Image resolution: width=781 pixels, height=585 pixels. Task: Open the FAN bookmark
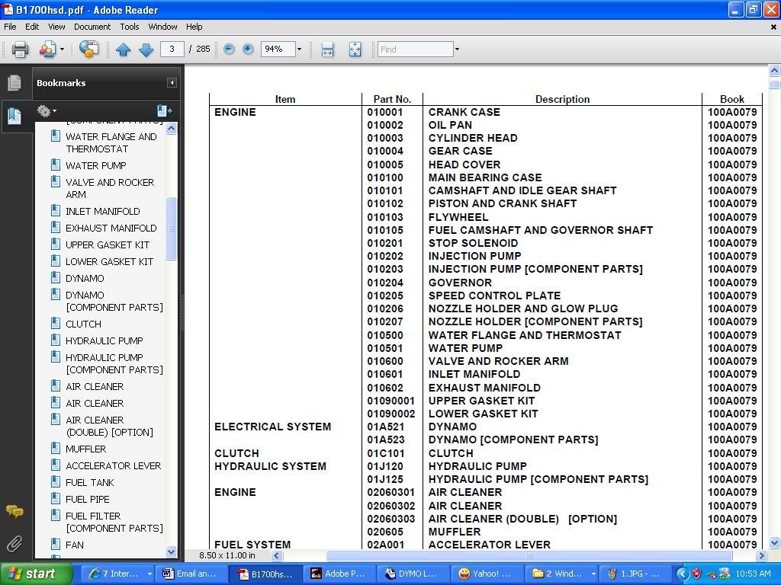coord(75,545)
